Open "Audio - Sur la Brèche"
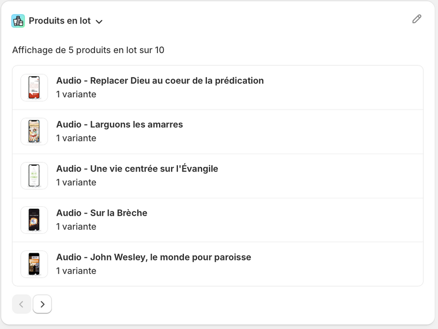This screenshot has height=329, width=438. [x=102, y=213]
